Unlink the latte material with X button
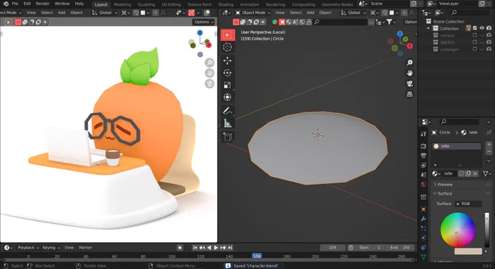This screenshot has height=269, width=495. pos(475,174)
